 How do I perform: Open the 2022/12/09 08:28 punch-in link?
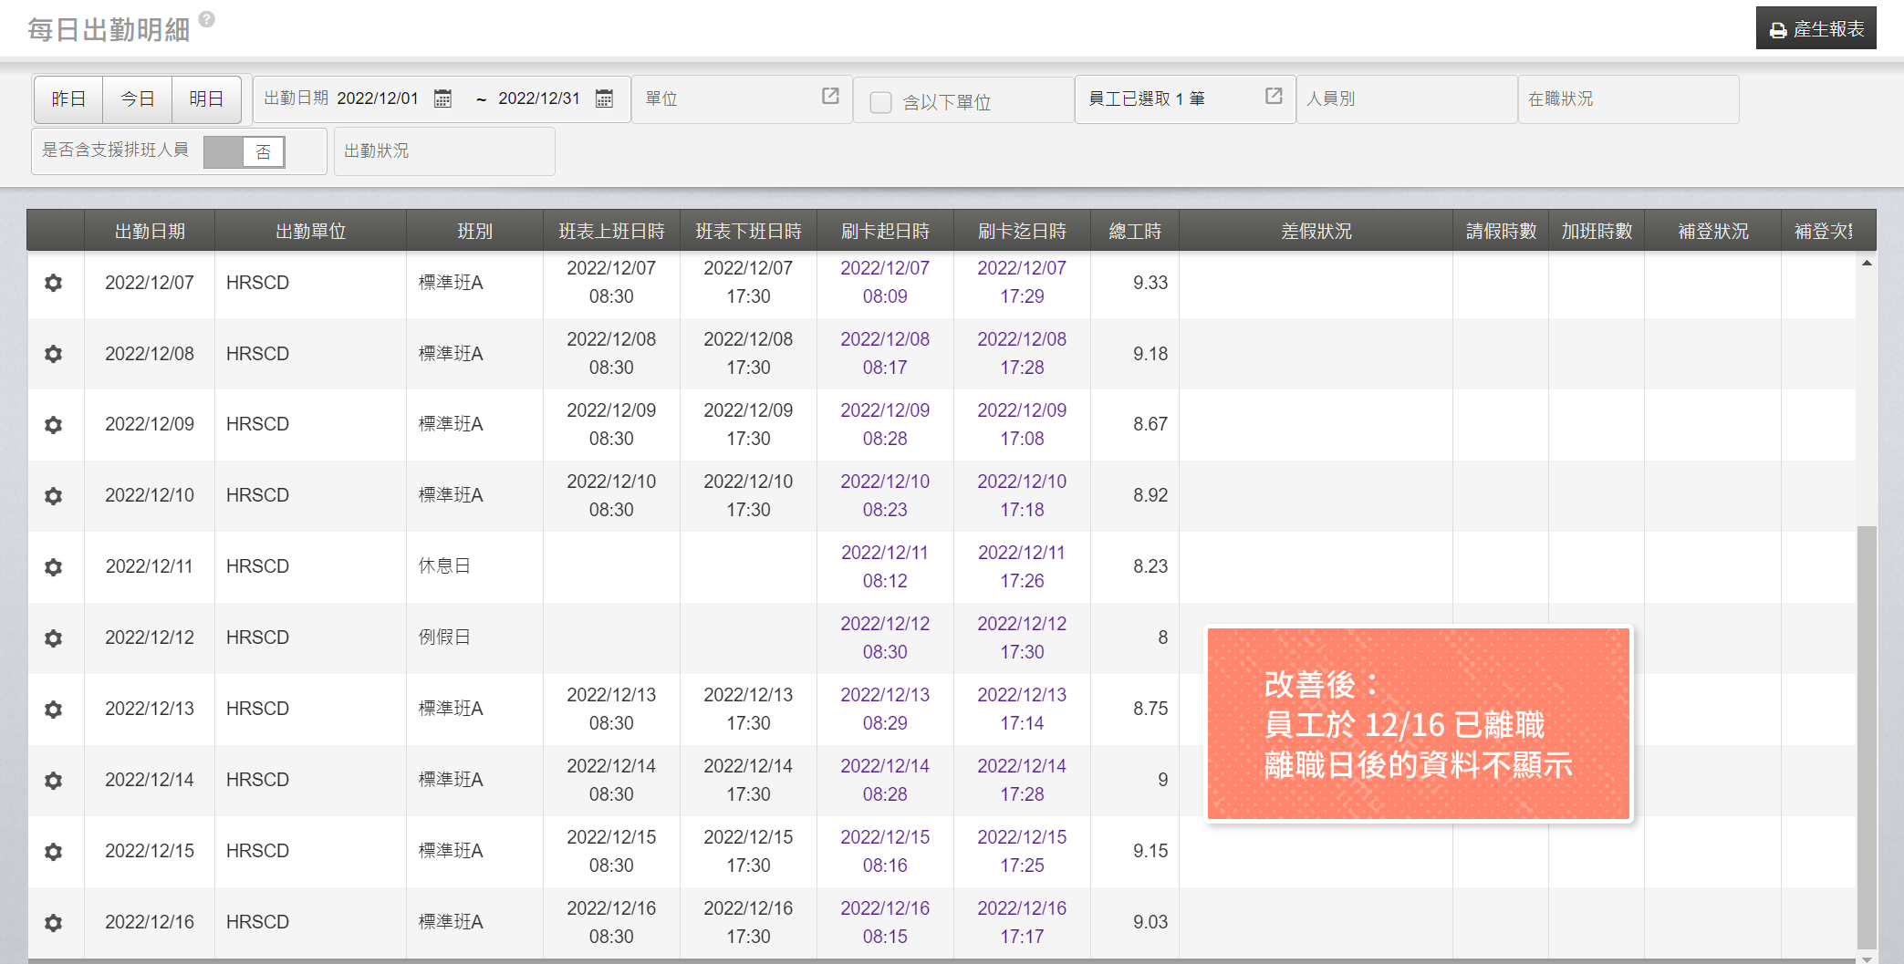tap(884, 425)
